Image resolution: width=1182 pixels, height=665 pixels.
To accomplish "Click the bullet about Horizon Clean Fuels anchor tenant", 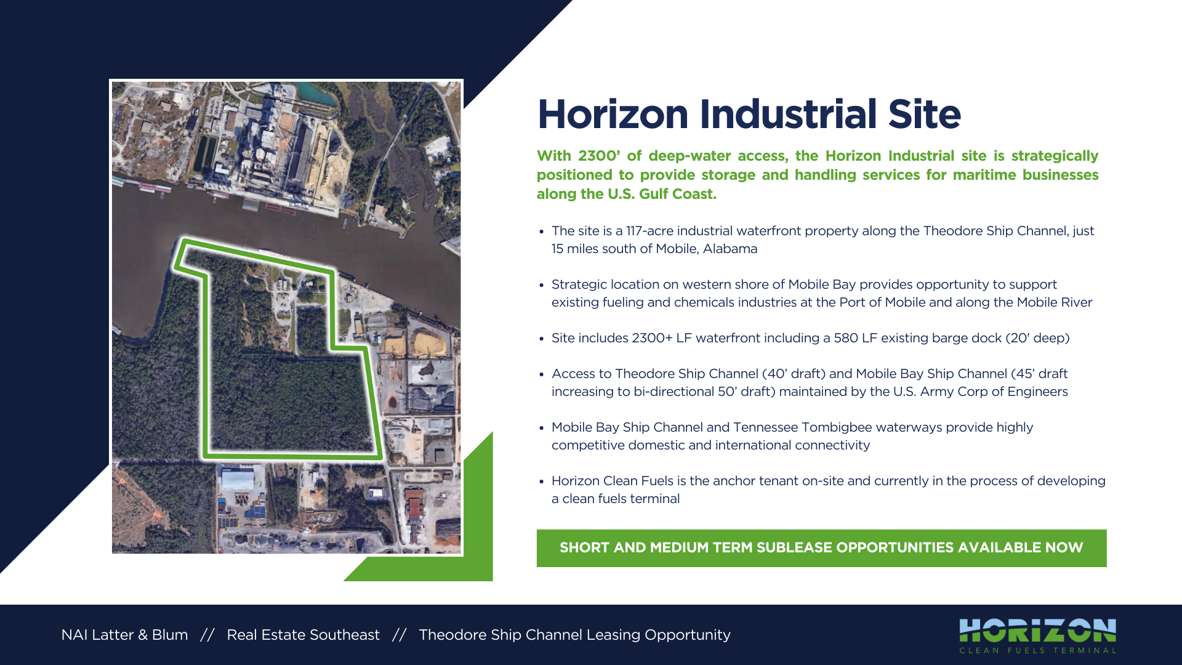I will point(828,490).
